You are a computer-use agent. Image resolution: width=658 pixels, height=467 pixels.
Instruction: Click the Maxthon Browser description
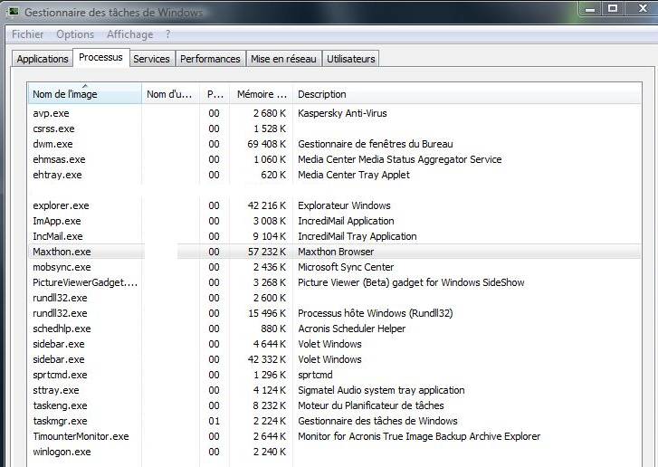336,252
